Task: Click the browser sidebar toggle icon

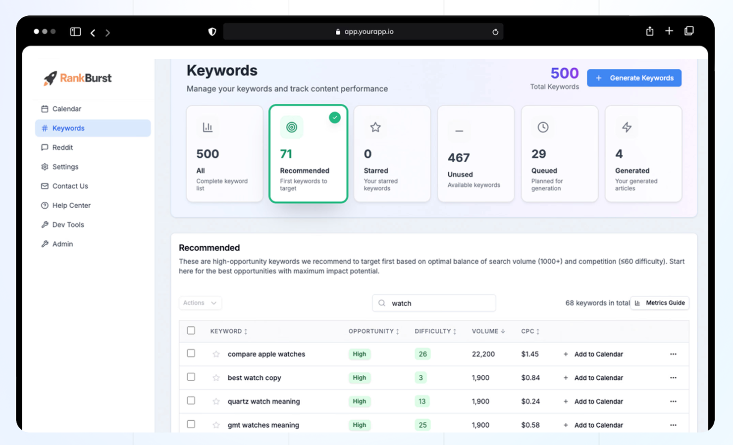Action: 75,32
